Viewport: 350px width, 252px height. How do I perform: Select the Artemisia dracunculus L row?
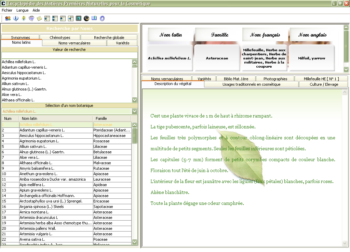[x=66, y=218]
